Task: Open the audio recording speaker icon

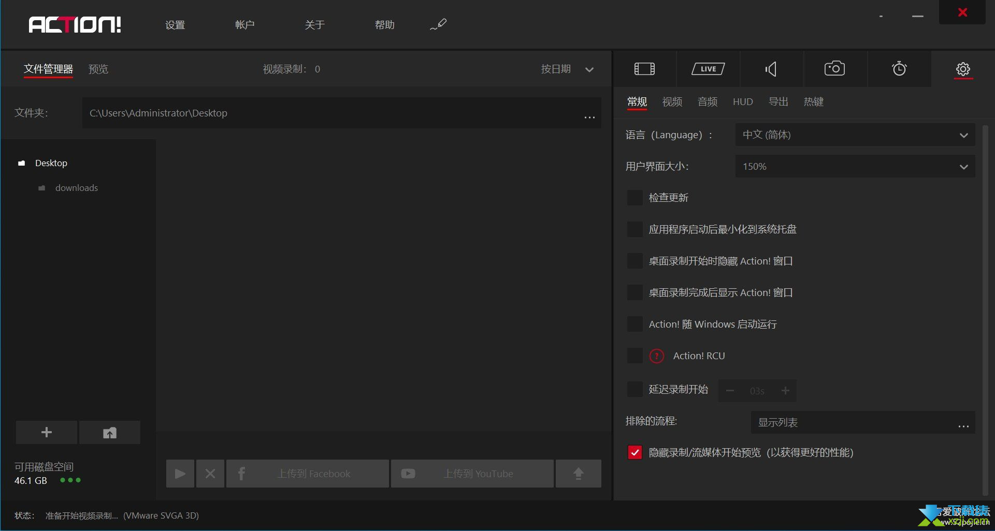Action: point(771,69)
